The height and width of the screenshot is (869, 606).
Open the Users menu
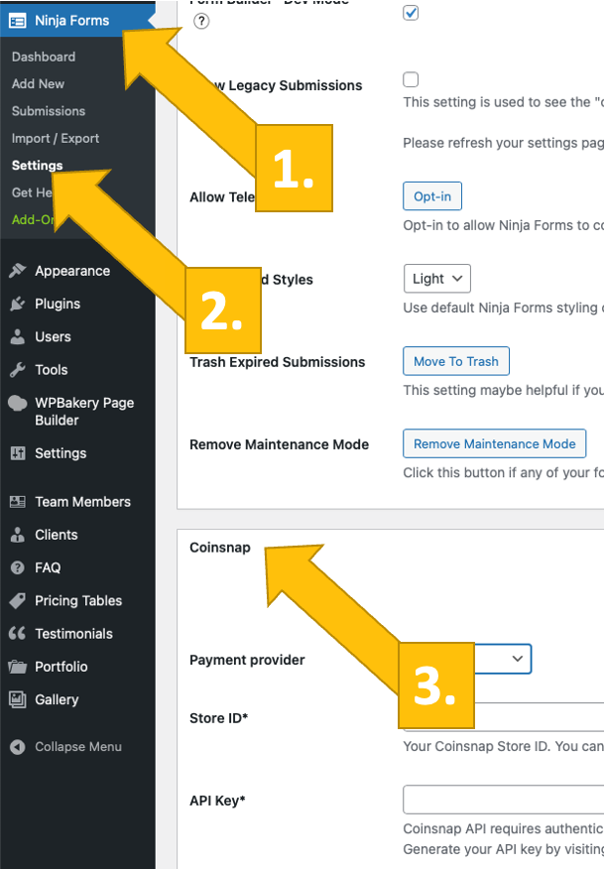pos(53,337)
